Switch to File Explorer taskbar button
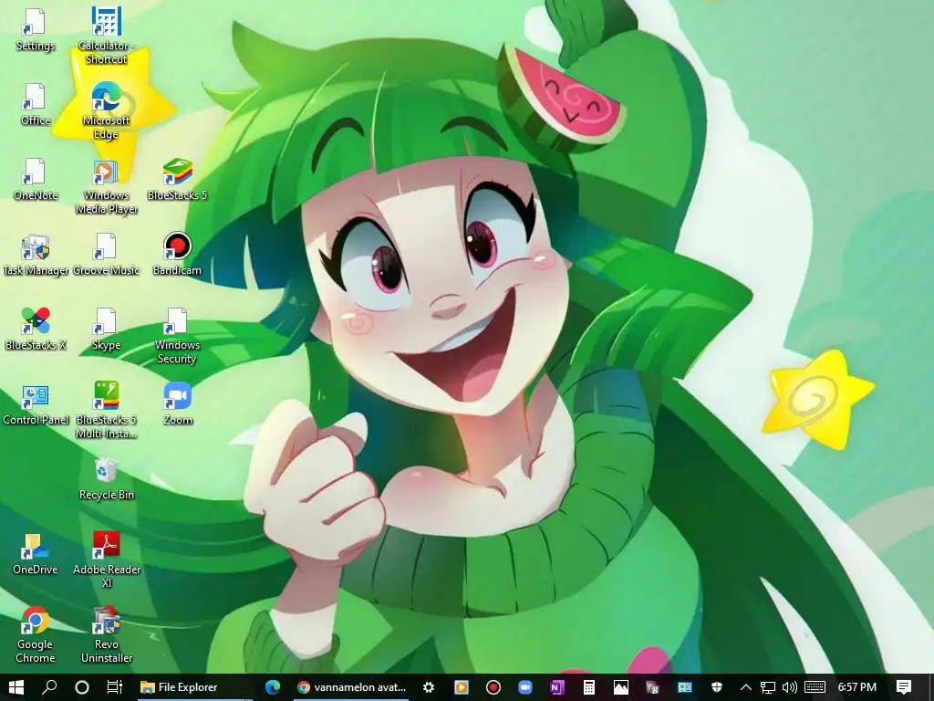This screenshot has height=701, width=934. pyautogui.click(x=194, y=687)
